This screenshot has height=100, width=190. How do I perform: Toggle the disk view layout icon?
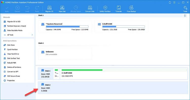tap(185, 16)
